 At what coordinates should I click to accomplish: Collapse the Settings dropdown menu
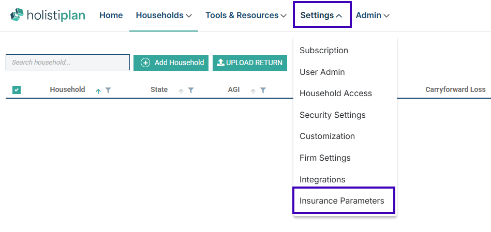pos(321,16)
